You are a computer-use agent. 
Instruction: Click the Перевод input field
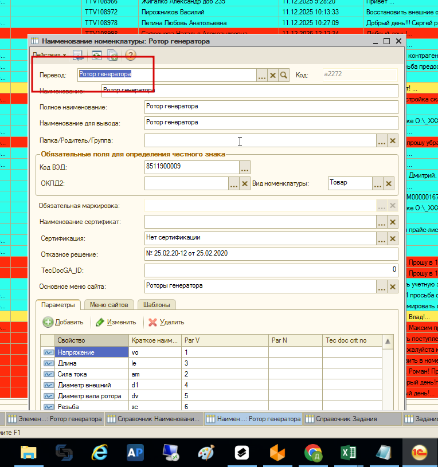click(167, 74)
